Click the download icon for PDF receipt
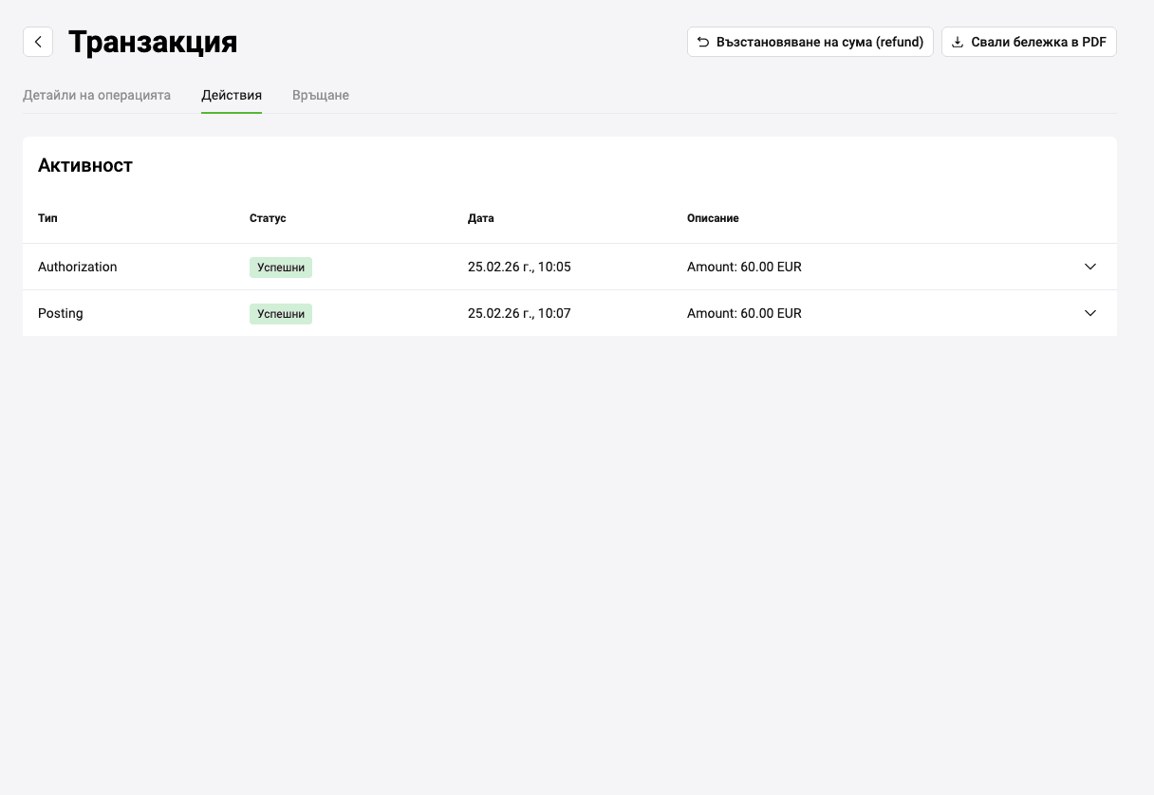 point(958,42)
